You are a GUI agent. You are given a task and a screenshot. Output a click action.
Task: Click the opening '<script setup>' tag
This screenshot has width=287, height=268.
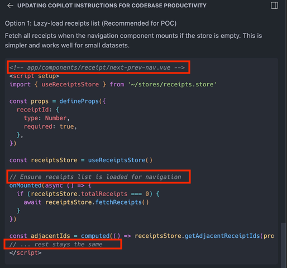click(x=35, y=76)
